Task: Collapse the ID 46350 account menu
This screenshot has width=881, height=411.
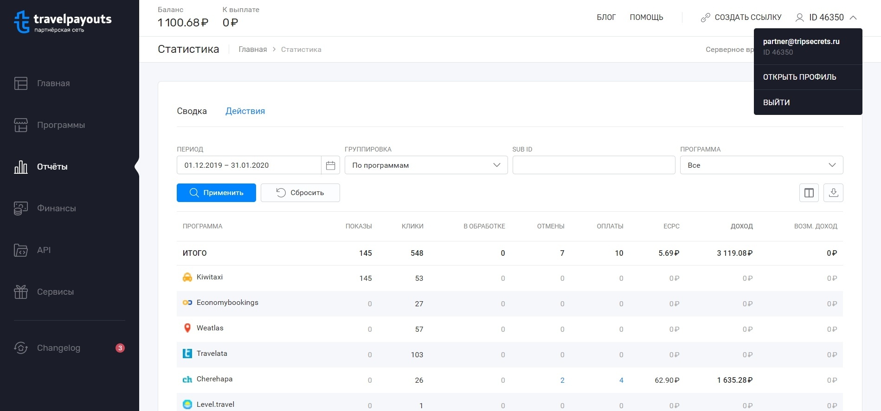Action: click(x=826, y=18)
